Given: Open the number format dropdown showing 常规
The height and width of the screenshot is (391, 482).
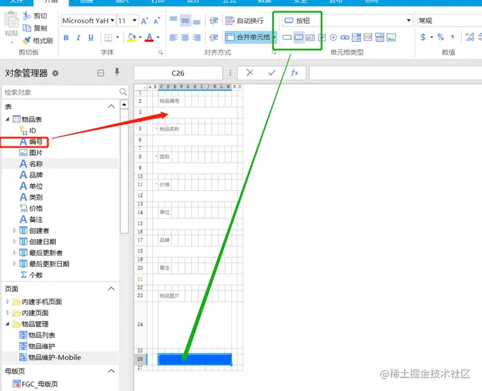Looking at the screenshot, I should (x=449, y=21).
